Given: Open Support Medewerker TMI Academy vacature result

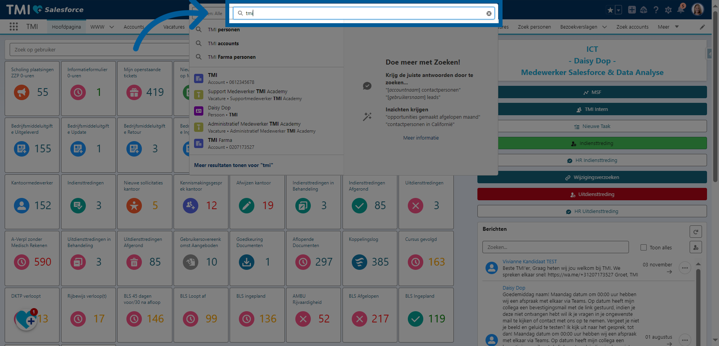Looking at the screenshot, I should [266, 95].
